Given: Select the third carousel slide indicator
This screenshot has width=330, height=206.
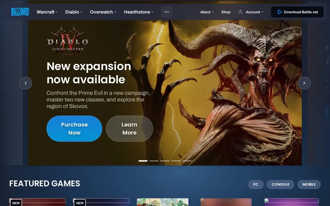Looking at the screenshot, I should coord(165,161).
